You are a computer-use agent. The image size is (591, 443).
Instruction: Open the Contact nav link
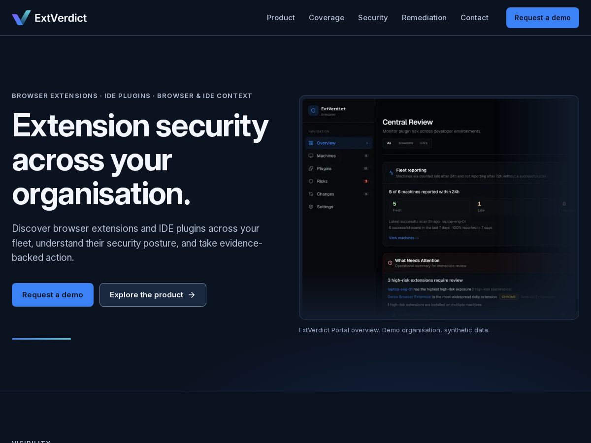click(474, 18)
